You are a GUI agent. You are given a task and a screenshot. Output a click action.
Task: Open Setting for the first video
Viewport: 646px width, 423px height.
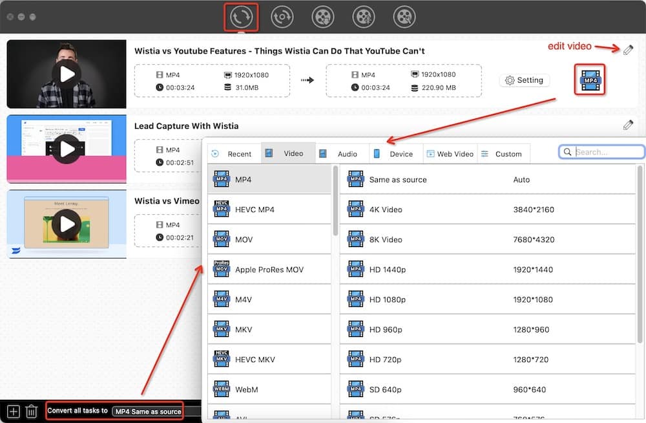click(524, 80)
